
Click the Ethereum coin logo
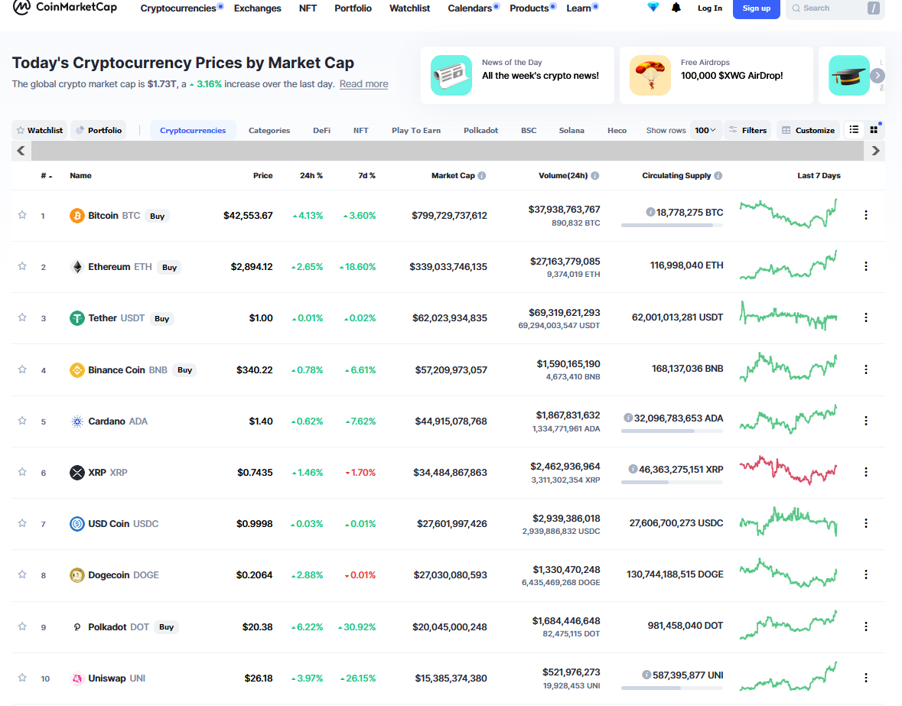click(x=77, y=267)
